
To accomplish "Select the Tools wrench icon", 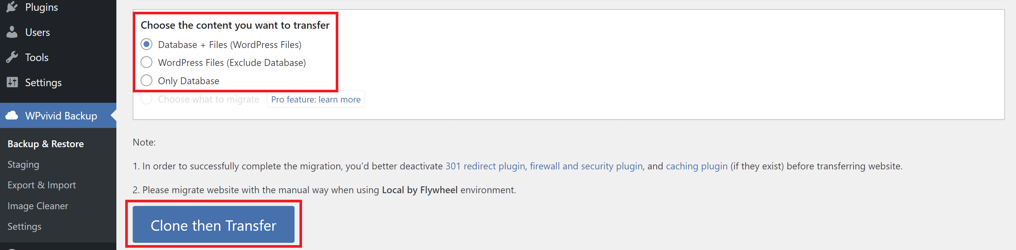I will (x=12, y=57).
